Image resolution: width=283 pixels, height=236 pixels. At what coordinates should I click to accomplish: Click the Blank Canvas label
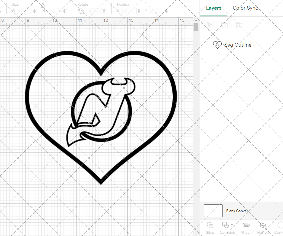click(237, 211)
